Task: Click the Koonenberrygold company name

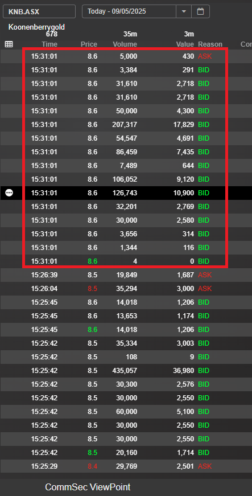Action: tap(36, 27)
